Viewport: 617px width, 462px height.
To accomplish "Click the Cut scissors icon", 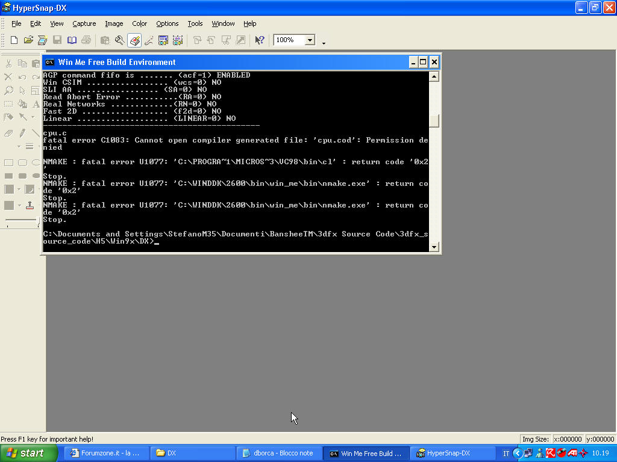I will coord(8,63).
